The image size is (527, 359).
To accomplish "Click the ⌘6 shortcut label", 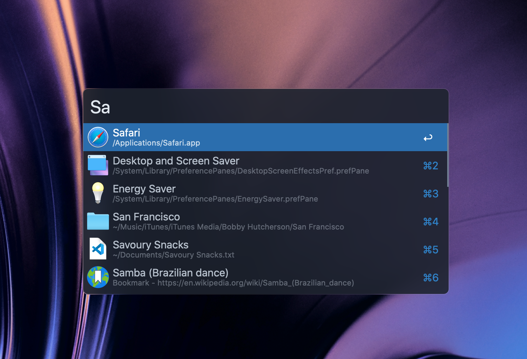I will [431, 277].
